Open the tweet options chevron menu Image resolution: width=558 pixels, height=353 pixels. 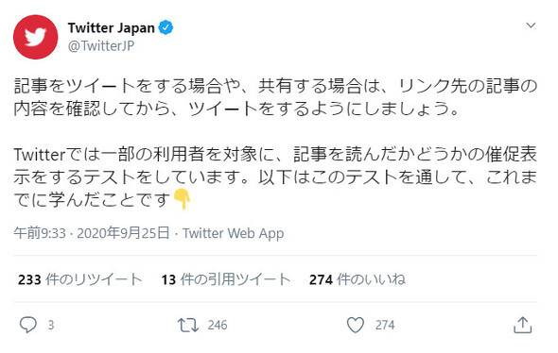click(531, 25)
